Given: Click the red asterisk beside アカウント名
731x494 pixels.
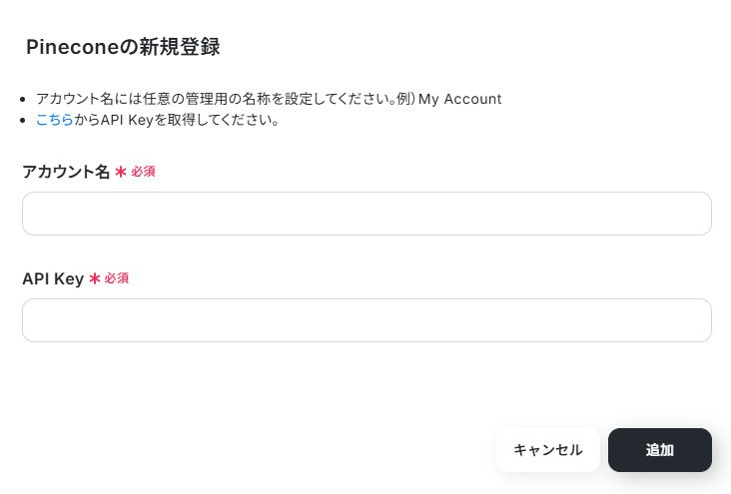Looking at the screenshot, I should coord(121,172).
